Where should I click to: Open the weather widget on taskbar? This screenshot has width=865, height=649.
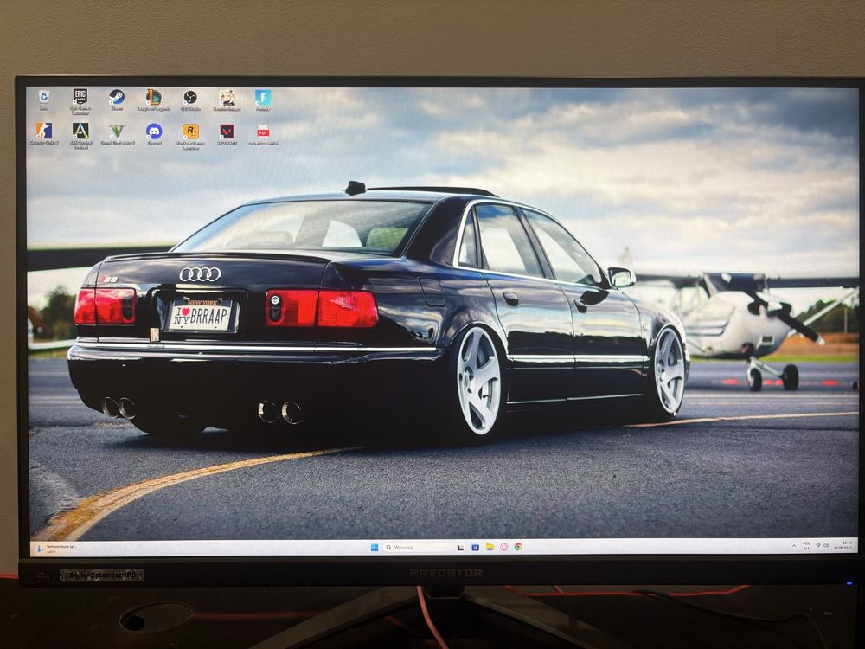pyautogui.click(x=56, y=548)
